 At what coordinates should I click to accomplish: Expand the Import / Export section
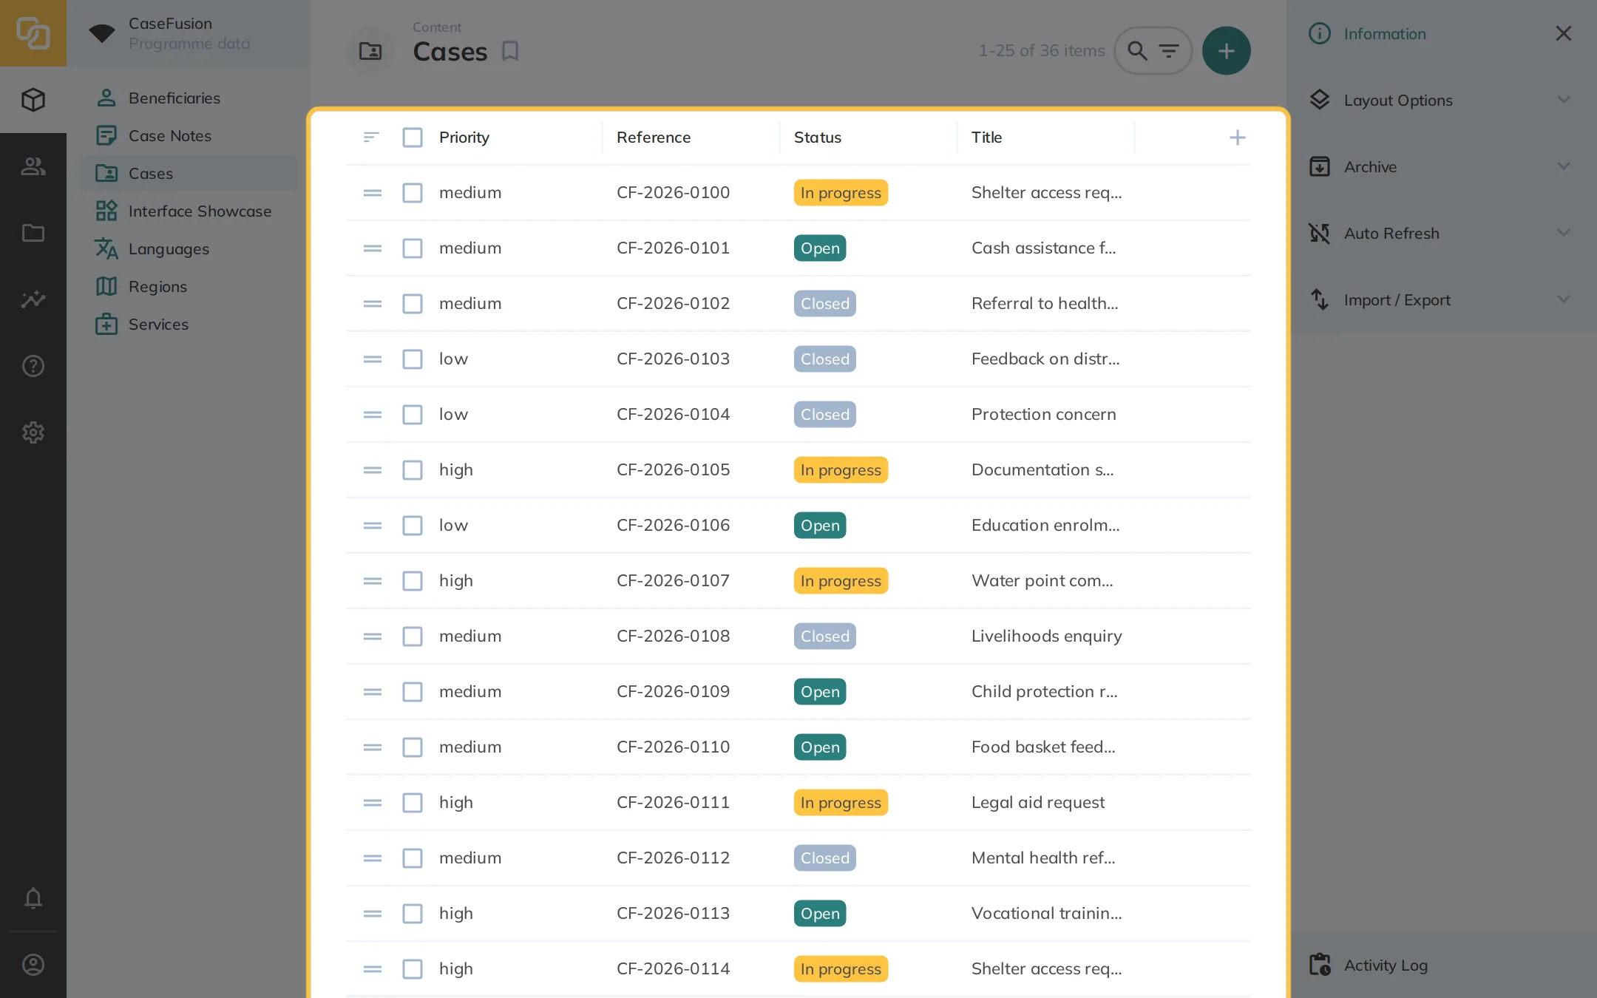(x=1441, y=299)
